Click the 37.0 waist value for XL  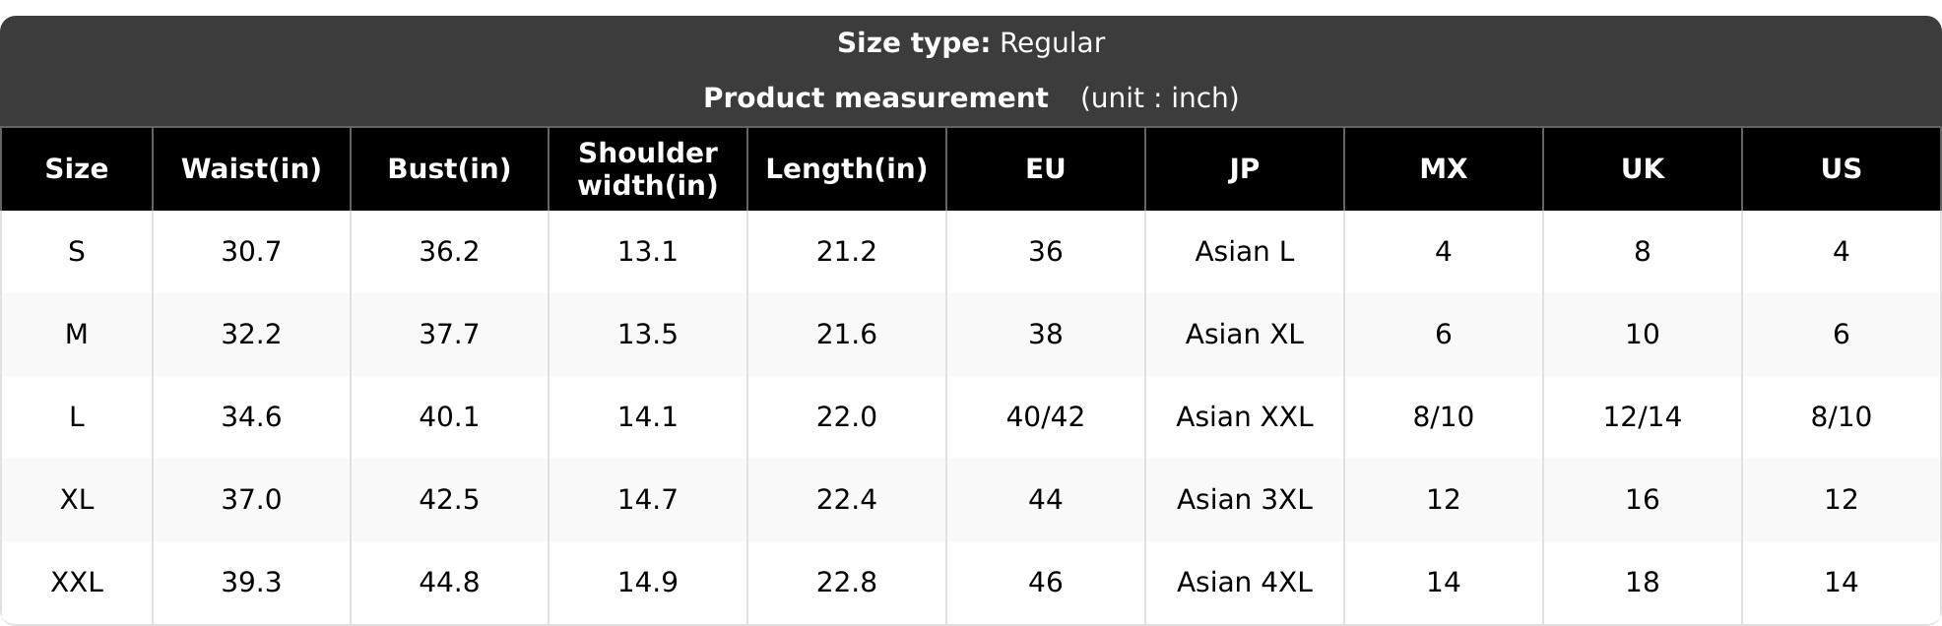click(251, 500)
